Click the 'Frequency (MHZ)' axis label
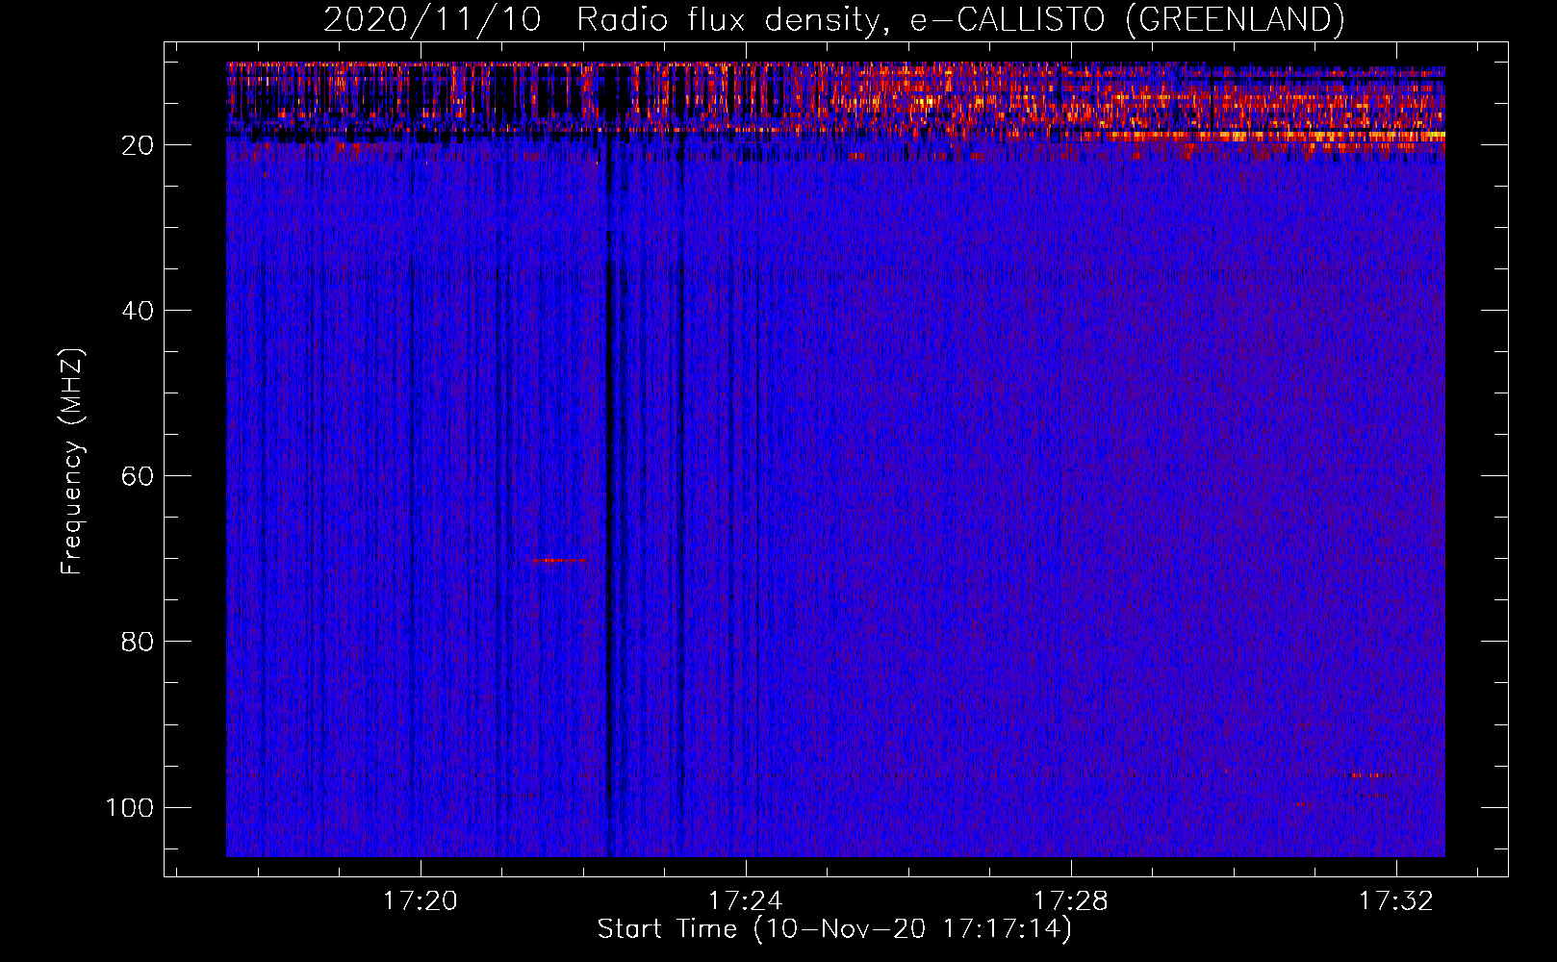This screenshot has height=962, width=1557. pos(72,462)
